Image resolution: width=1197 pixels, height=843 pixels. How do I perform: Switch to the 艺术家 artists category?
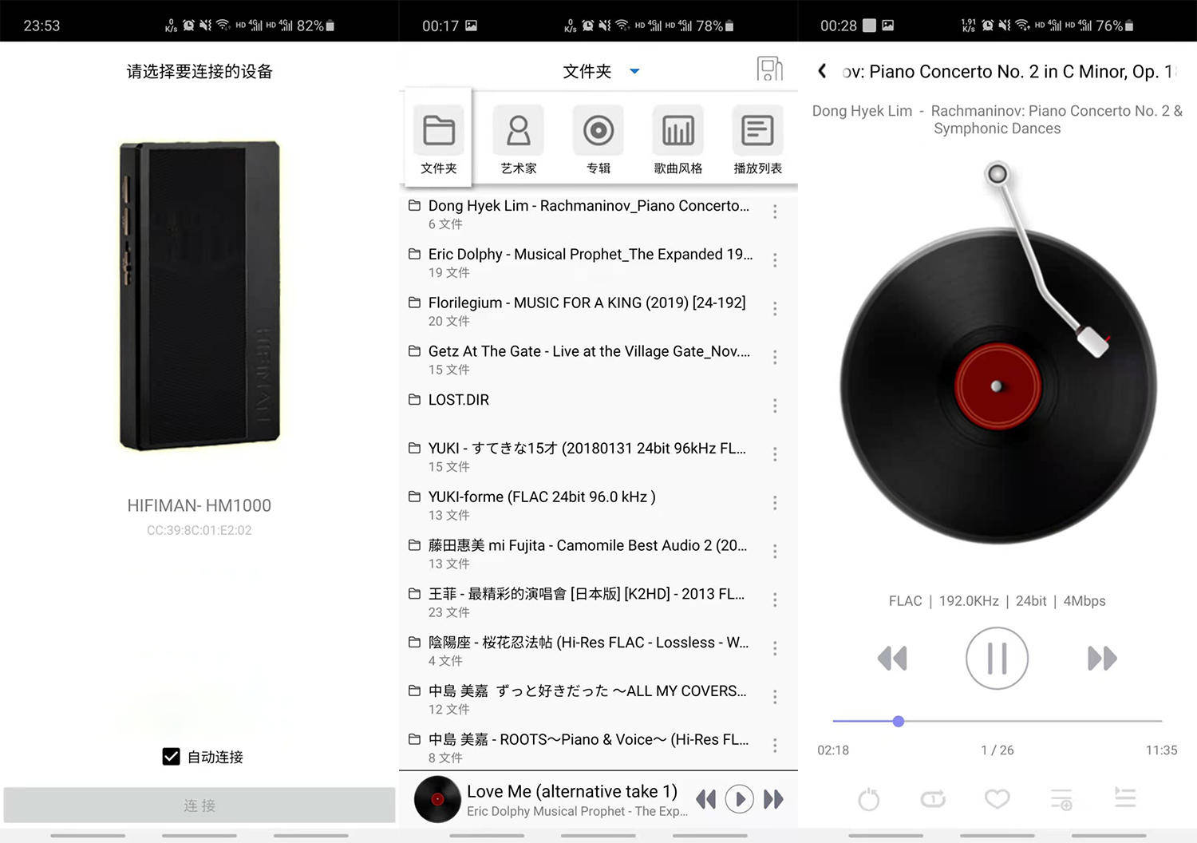coord(519,140)
